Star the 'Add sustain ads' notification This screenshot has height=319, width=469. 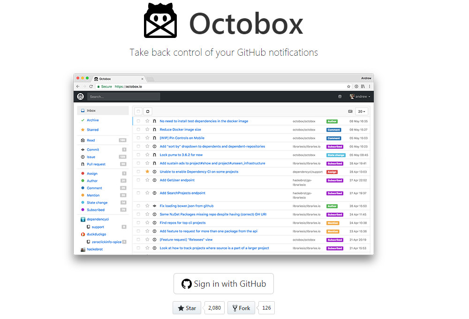(x=147, y=163)
